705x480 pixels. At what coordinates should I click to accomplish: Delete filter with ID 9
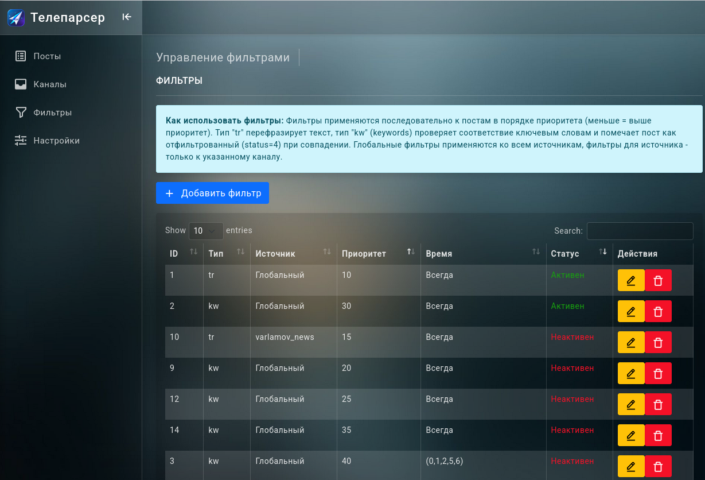click(x=658, y=373)
